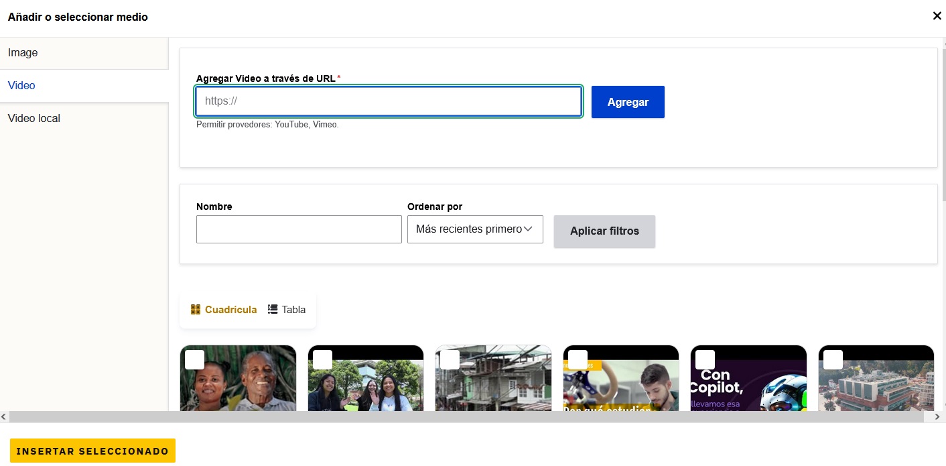This screenshot has height=466, width=946.
Task: Tick the Con Copilot video checkbox
Action: pyautogui.click(x=705, y=360)
